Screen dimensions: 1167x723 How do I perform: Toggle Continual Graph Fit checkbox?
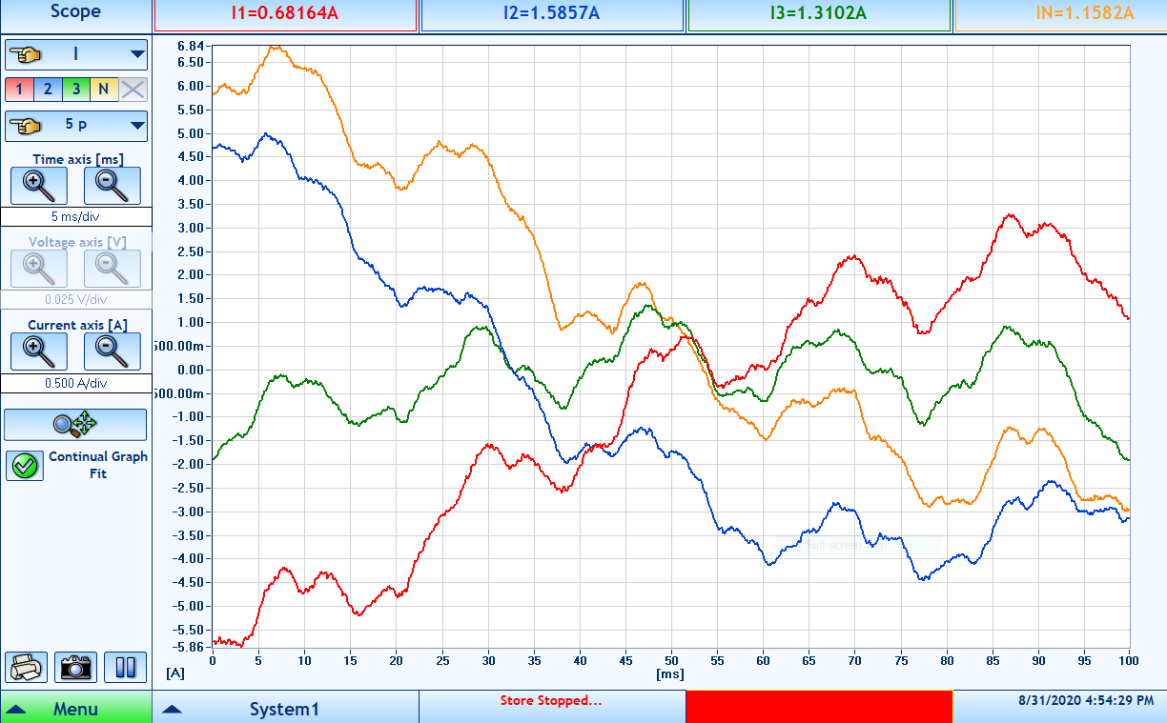pos(25,465)
